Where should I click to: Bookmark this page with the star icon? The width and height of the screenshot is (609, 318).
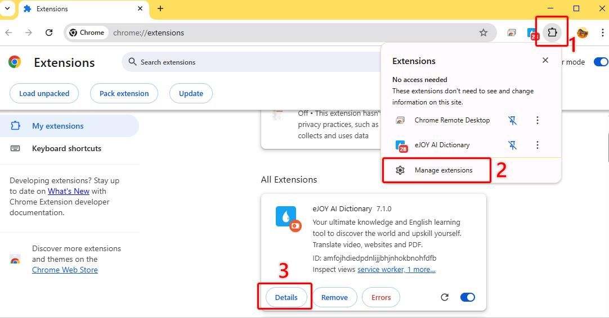[x=483, y=33]
